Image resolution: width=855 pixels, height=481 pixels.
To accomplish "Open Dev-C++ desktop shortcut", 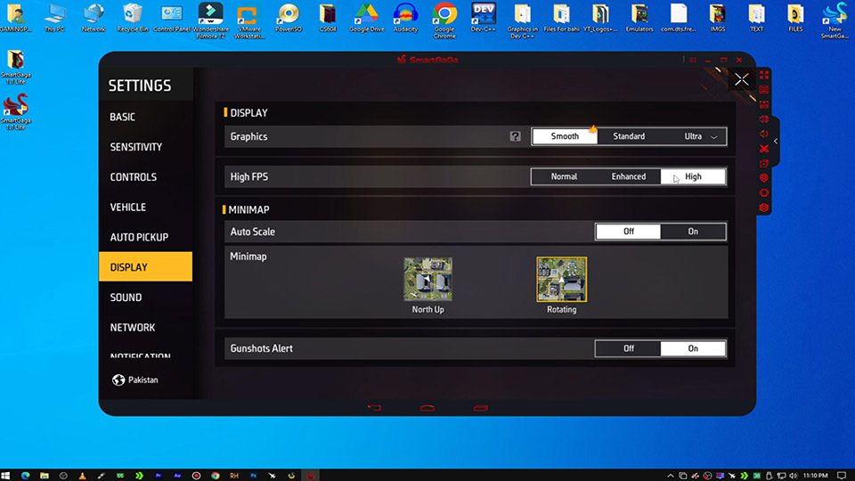I will pos(483,18).
